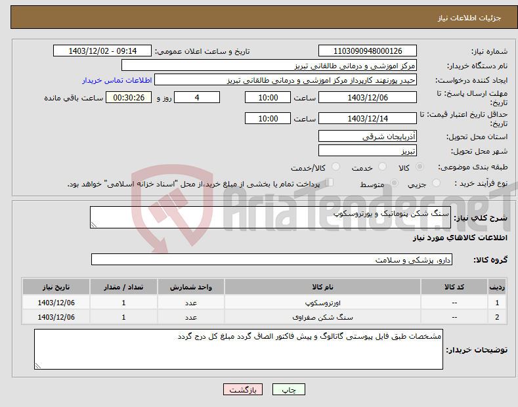Image resolution: width=518 pixels, height=407 pixels.
Task: Select the کالا radio button
Action: pyautogui.click(x=420, y=167)
